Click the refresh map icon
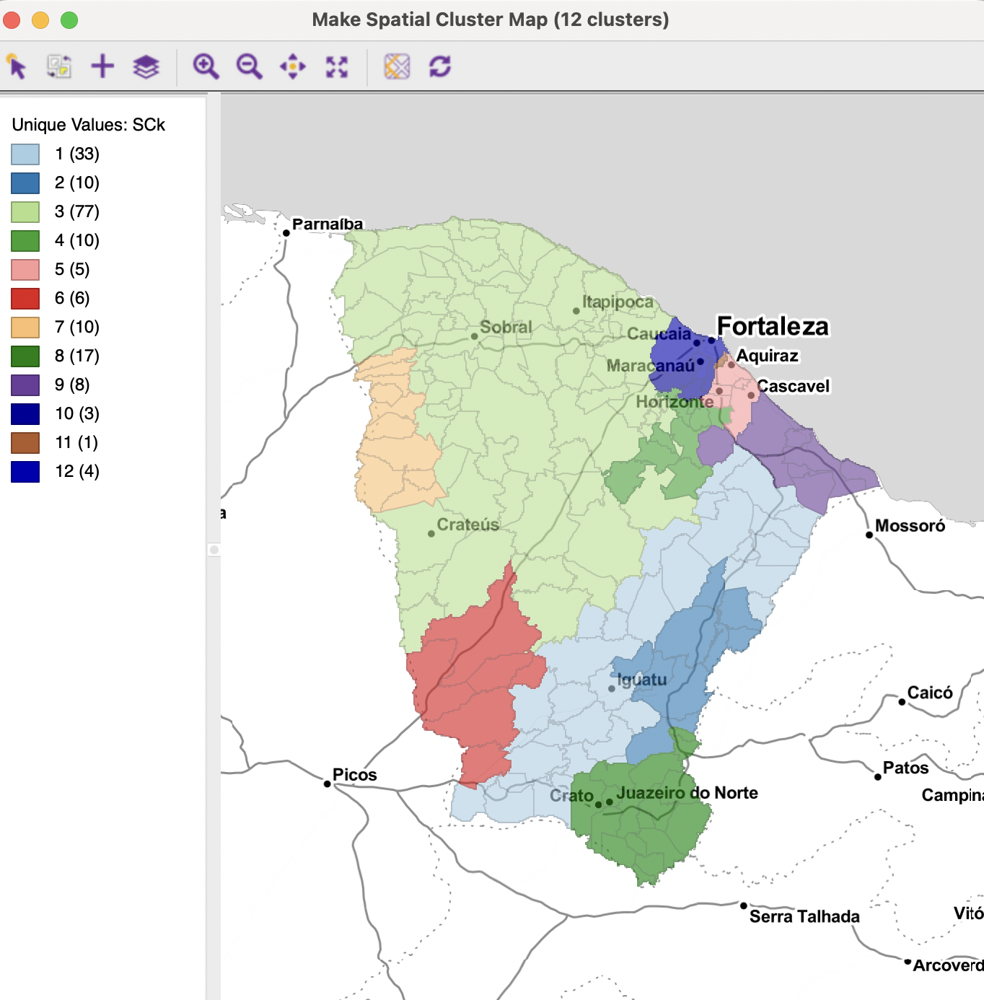 click(x=440, y=66)
